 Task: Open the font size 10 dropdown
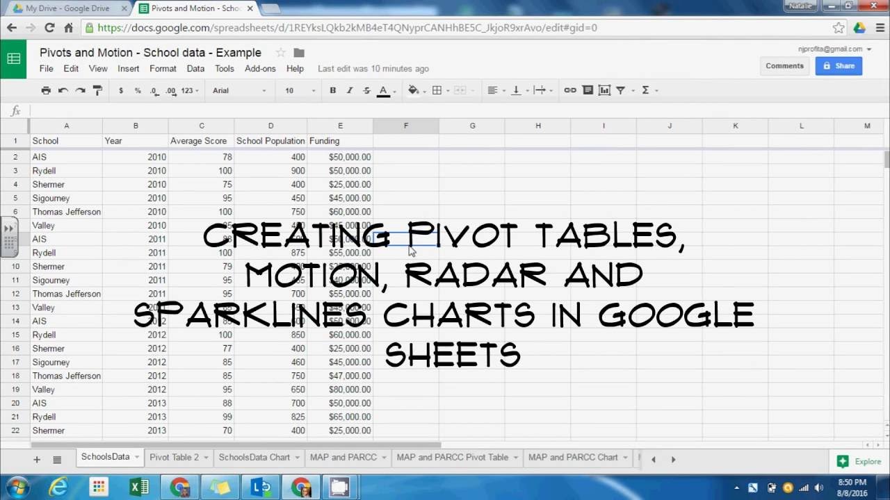[x=300, y=90]
